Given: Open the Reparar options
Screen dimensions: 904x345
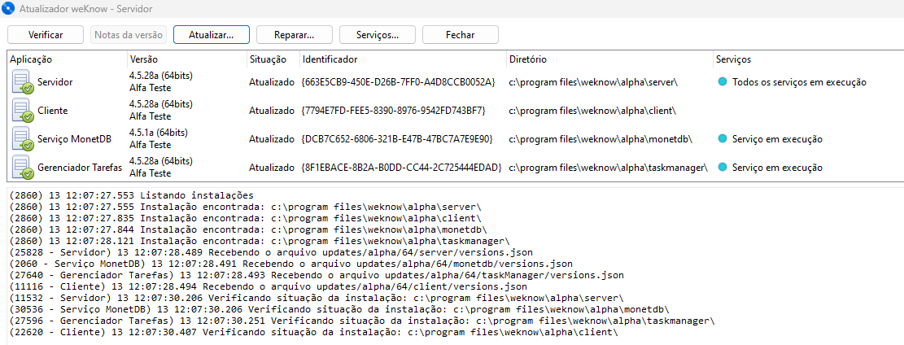Looking at the screenshot, I should pos(293,35).
